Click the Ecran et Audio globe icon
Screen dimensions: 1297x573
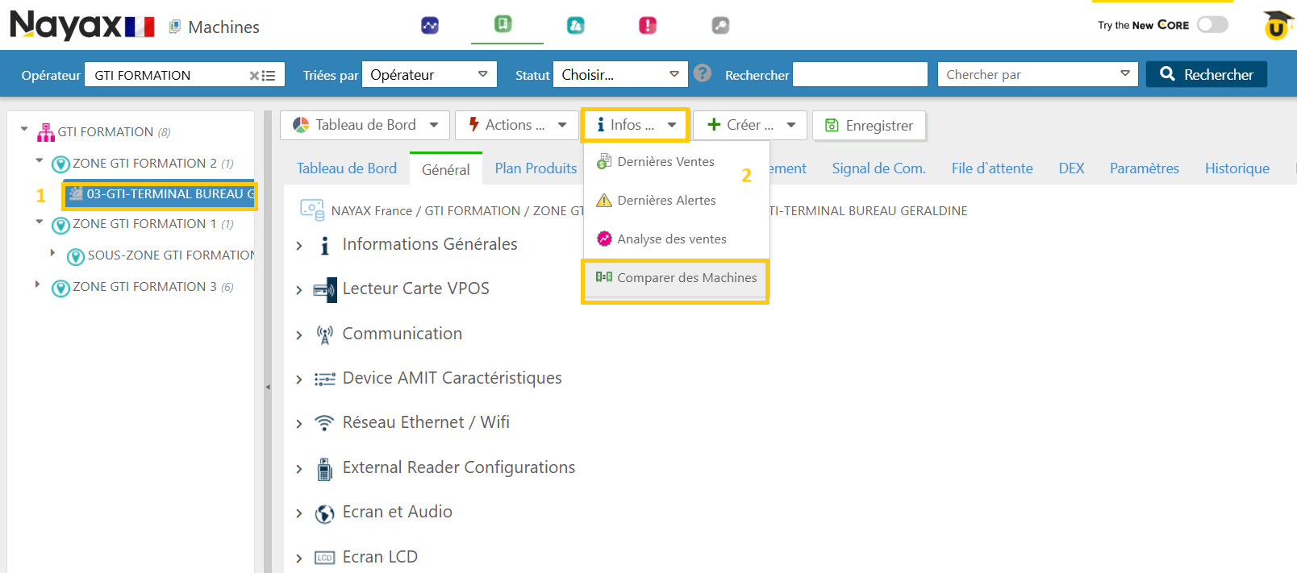coord(324,513)
